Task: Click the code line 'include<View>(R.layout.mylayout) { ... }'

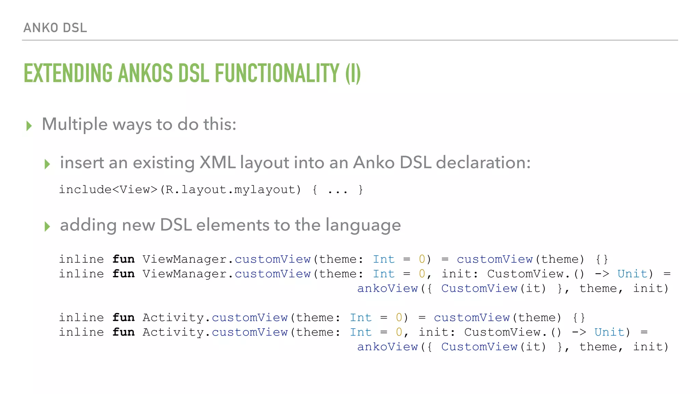Action: (x=211, y=190)
